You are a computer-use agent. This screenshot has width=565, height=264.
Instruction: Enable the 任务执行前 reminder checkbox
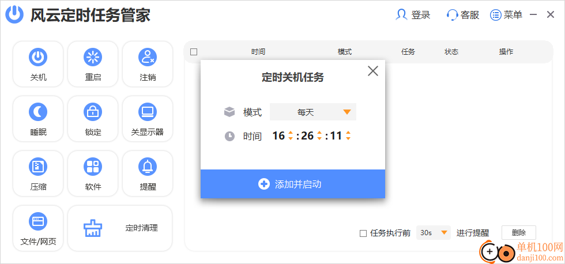pos(363,233)
